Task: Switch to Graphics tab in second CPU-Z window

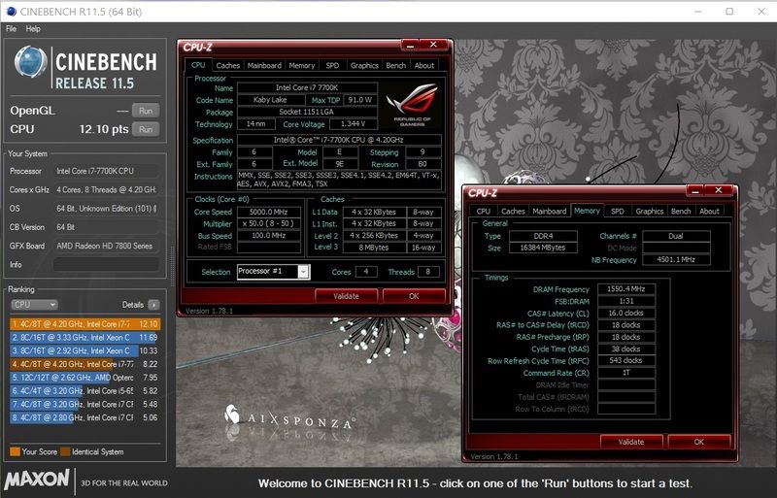Action: [649, 211]
